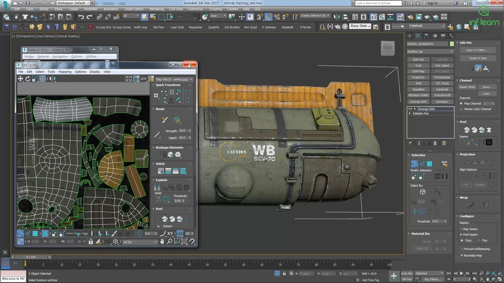Toggle the Peel Seams checkbox
This screenshot has width=504, height=283.
461,235
